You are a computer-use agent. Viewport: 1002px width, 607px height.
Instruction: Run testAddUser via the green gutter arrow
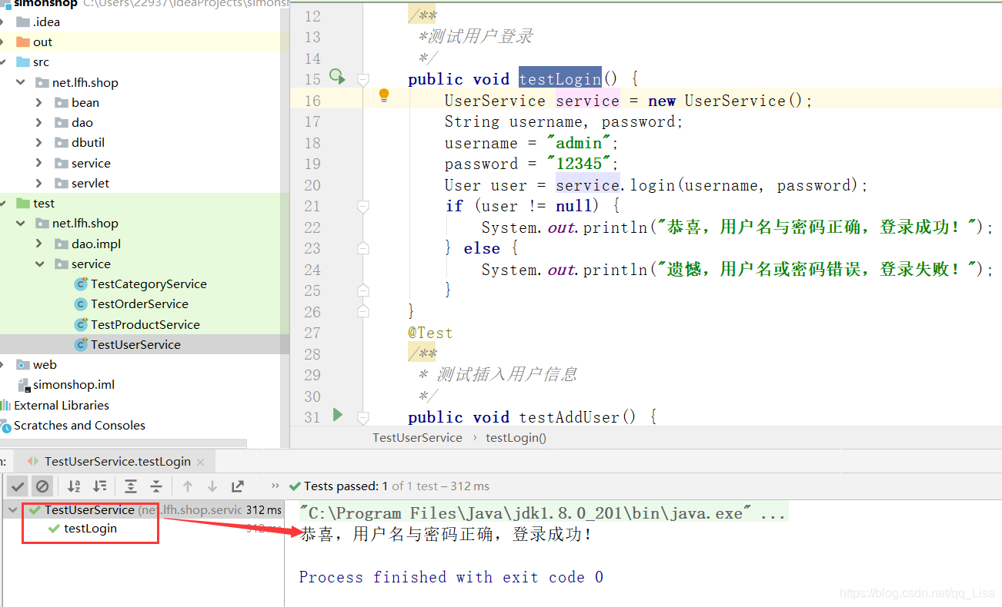pyautogui.click(x=337, y=415)
